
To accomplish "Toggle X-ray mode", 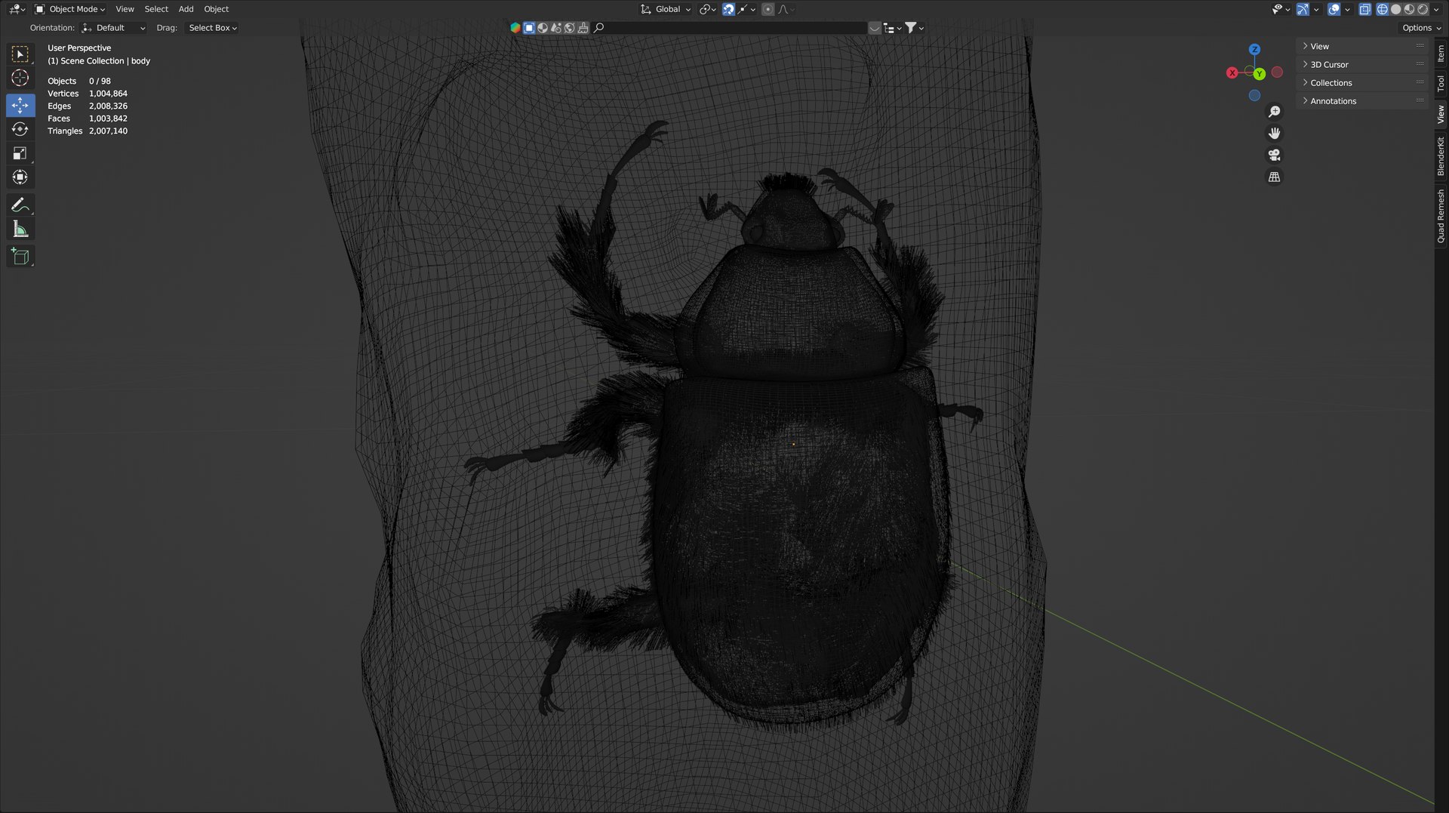I will 1364,9.
